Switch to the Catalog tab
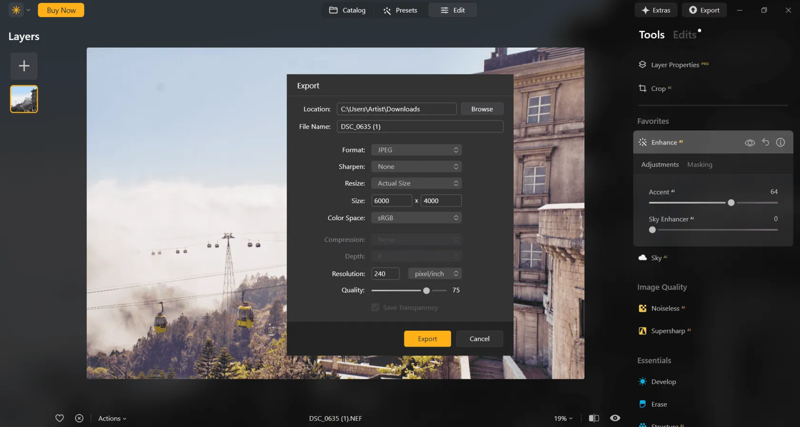 348,10
